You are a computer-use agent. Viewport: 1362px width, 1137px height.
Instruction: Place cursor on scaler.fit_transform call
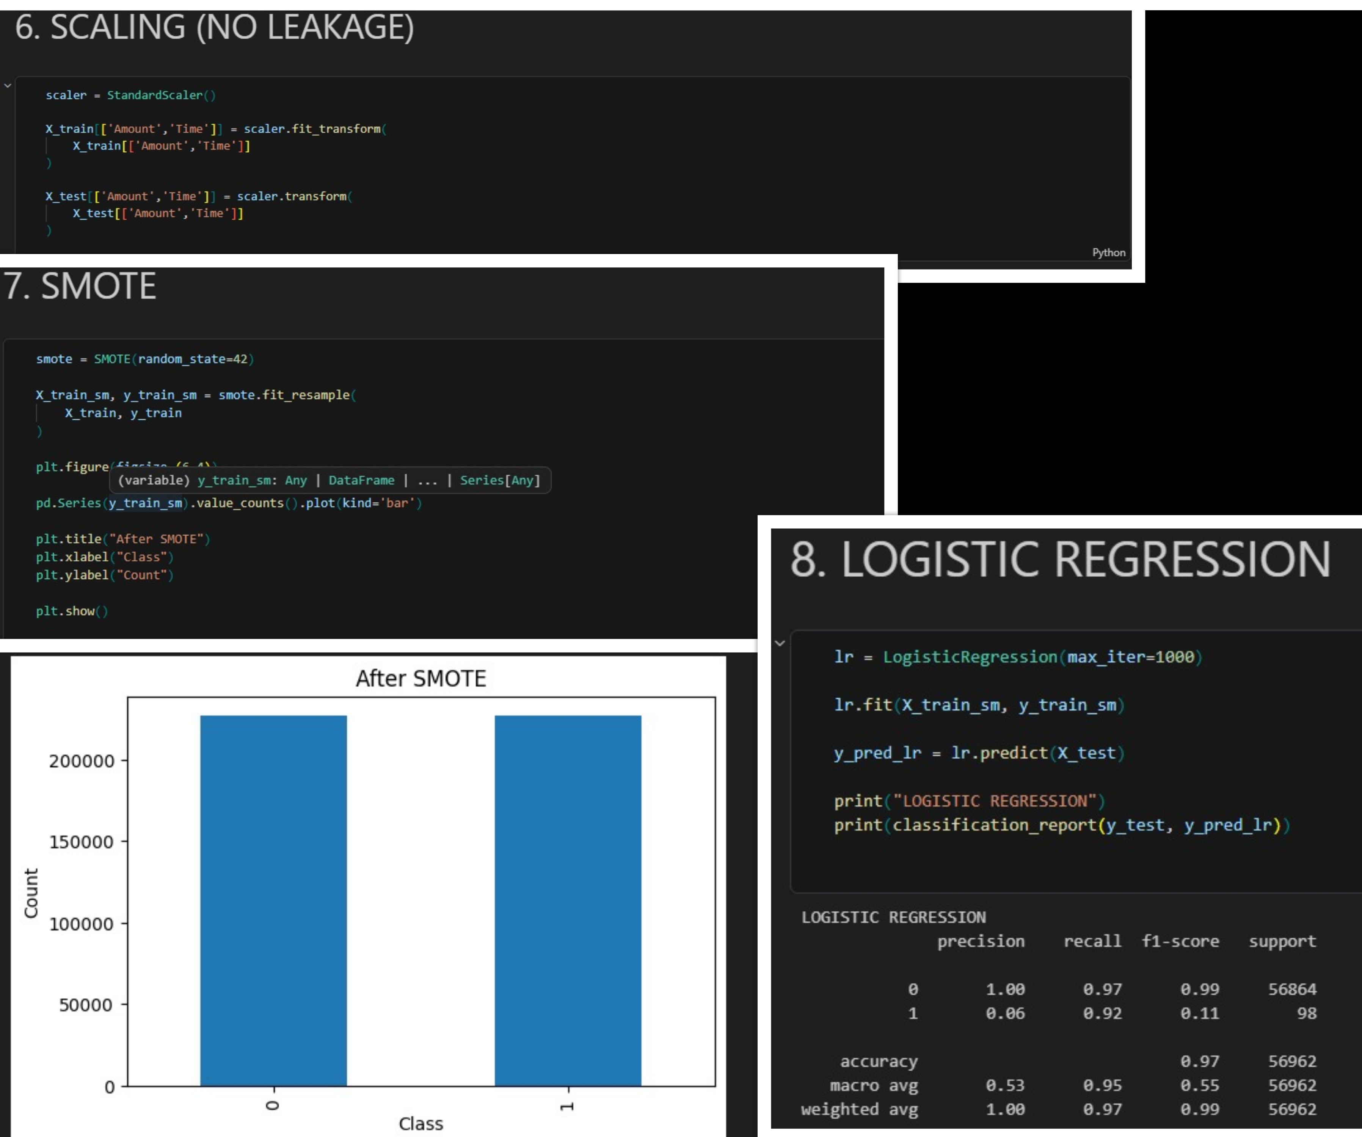[x=312, y=129]
